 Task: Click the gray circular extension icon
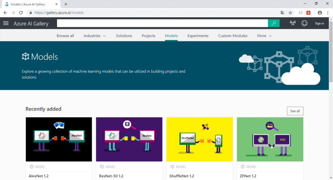pyautogui.click(x=300, y=13)
